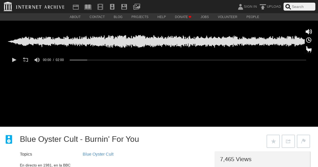This screenshot has height=167, width=318.
Task: Click the UPLOAD link
Action: (274, 7)
